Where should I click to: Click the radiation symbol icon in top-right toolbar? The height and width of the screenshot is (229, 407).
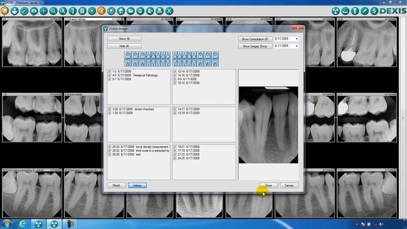(336, 11)
